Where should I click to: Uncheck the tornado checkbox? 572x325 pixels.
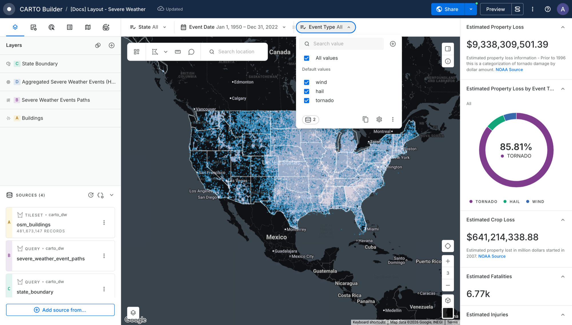(x=307, y=101)
